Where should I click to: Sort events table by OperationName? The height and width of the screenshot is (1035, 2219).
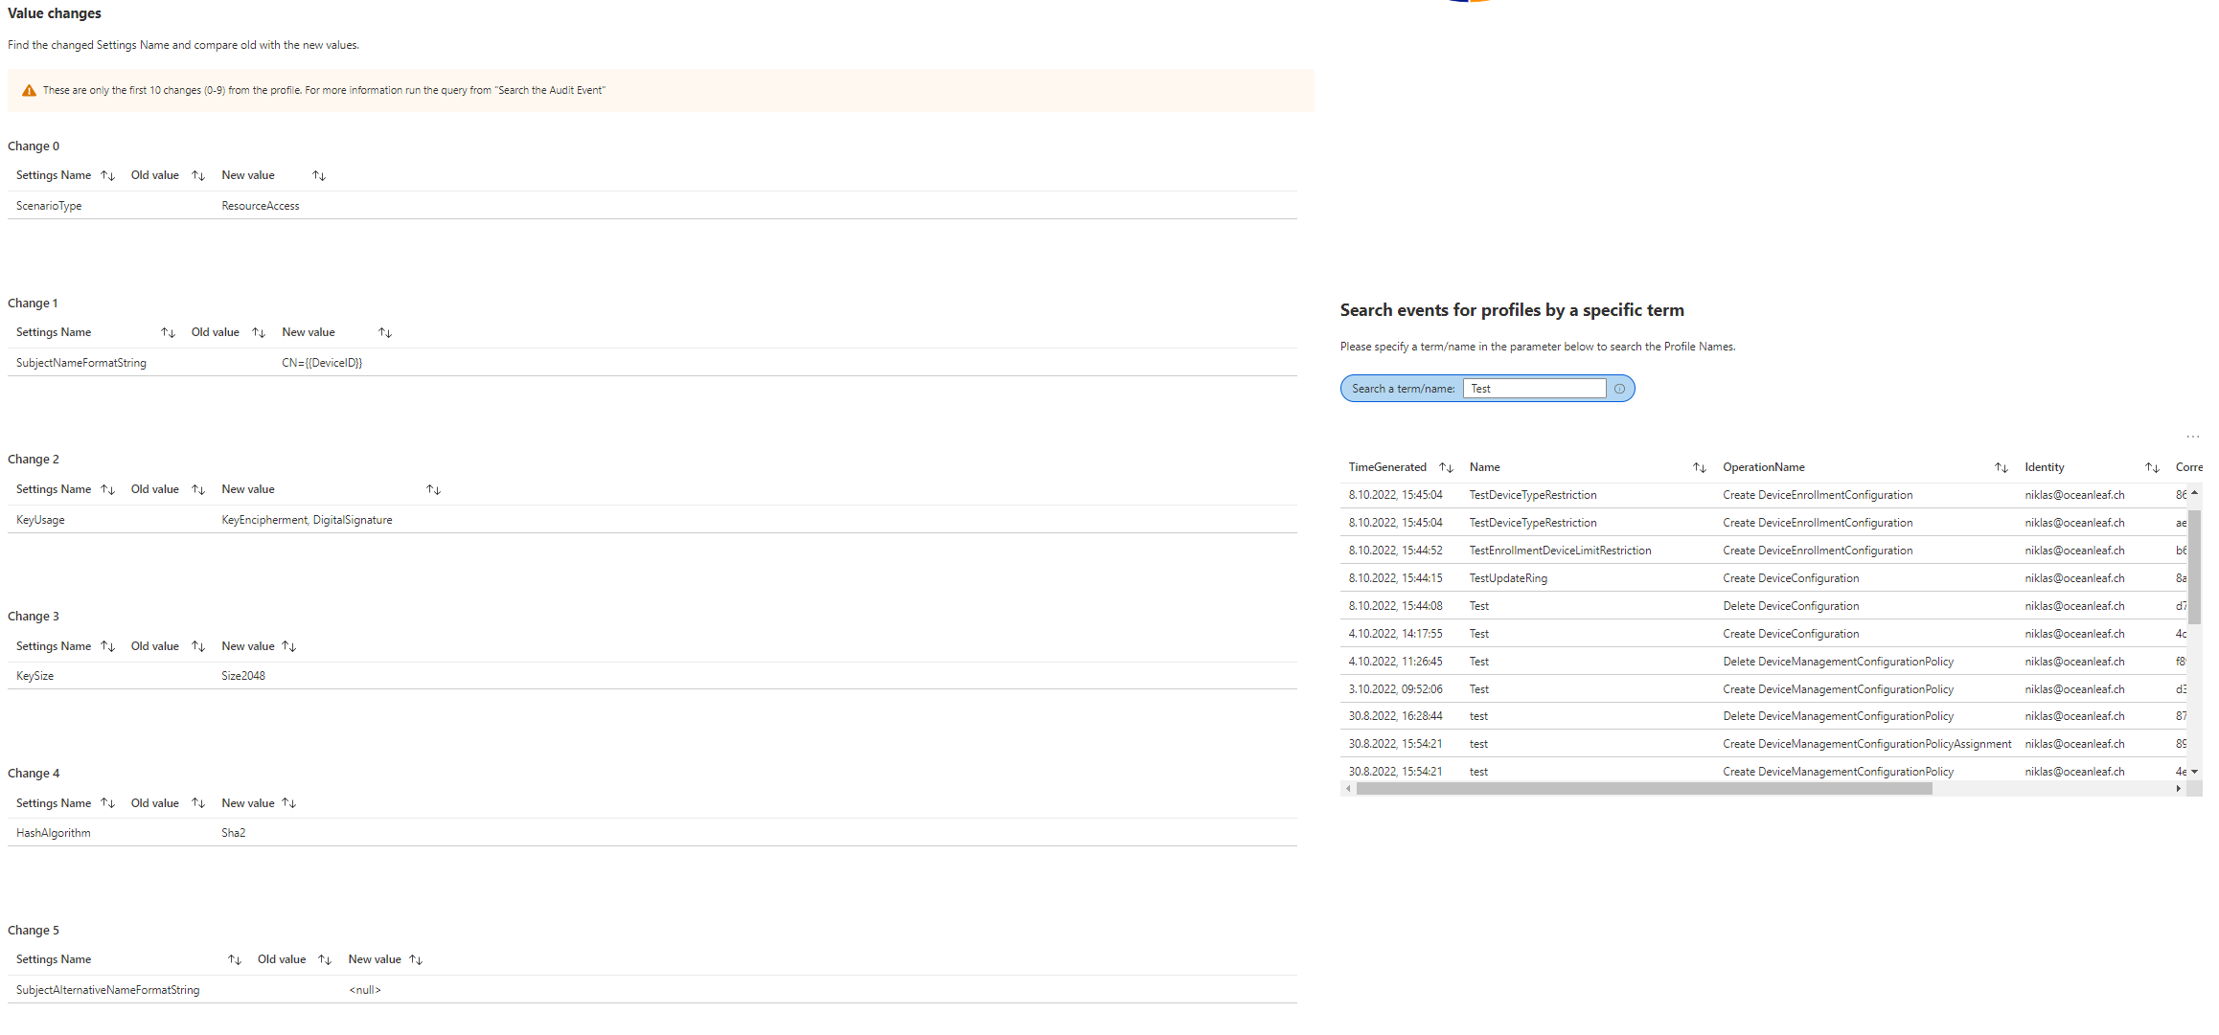[x=2001, y=468]
